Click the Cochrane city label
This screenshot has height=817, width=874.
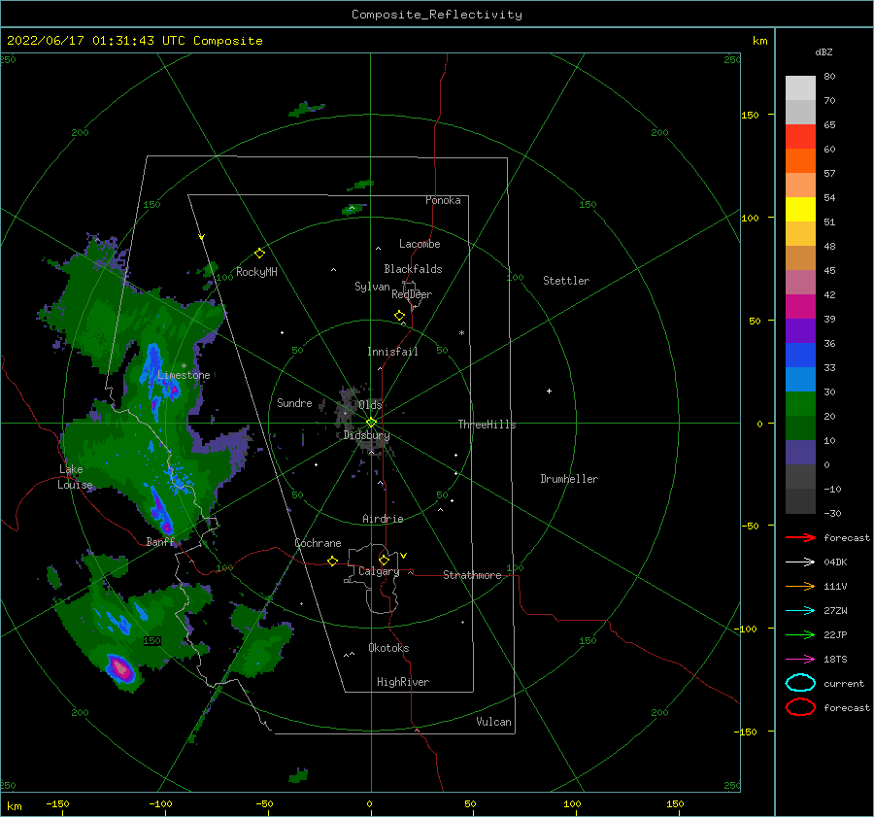pyautogui.click(x=318, y=543)
